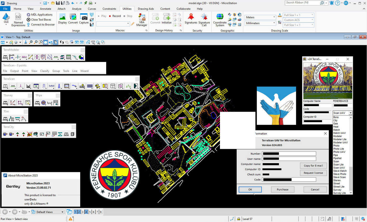Toggle view 7 button
This screenshot has height=222, width=367.
click(x=97, y=212)
